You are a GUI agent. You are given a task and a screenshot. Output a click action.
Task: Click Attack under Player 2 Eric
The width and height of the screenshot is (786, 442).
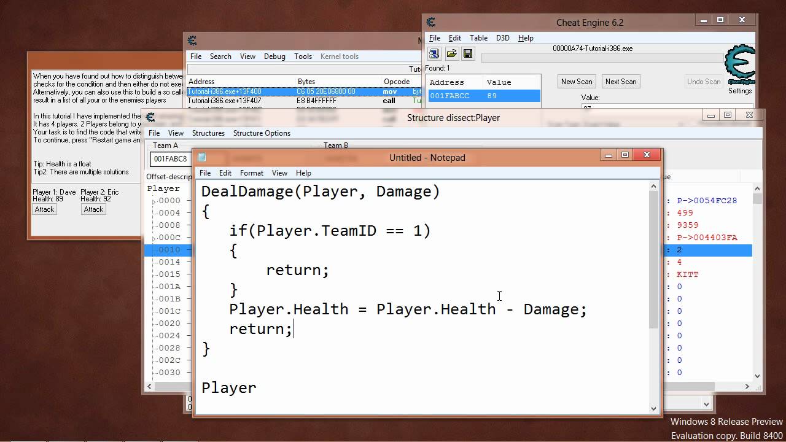93,209
